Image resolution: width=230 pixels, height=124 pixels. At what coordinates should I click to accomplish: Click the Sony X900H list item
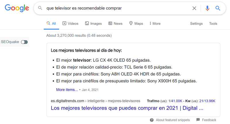[126, 81]
